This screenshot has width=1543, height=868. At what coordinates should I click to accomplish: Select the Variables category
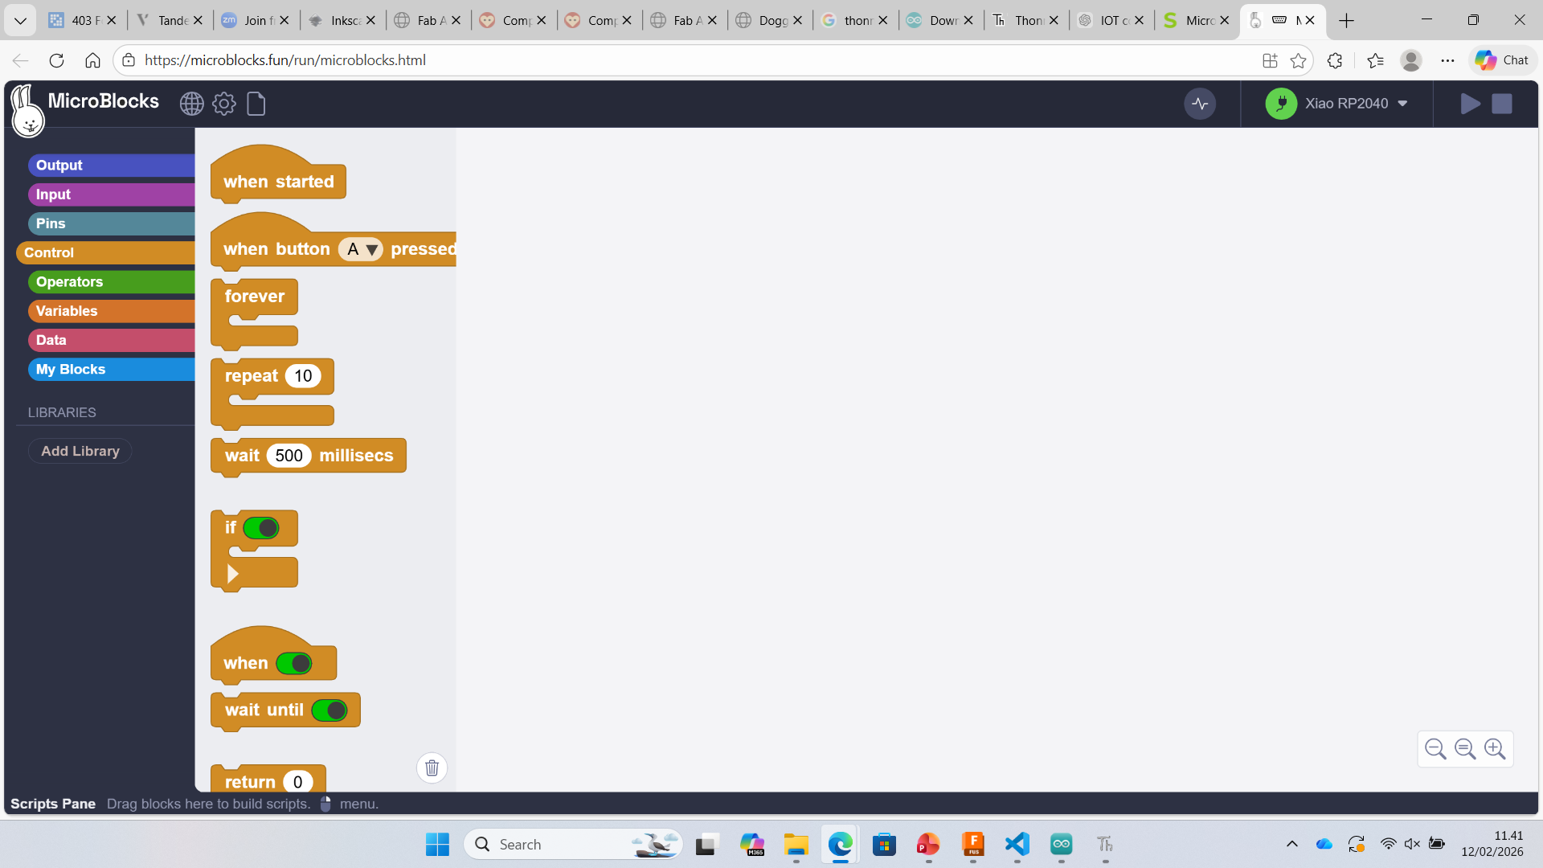[x=67, y=311]
